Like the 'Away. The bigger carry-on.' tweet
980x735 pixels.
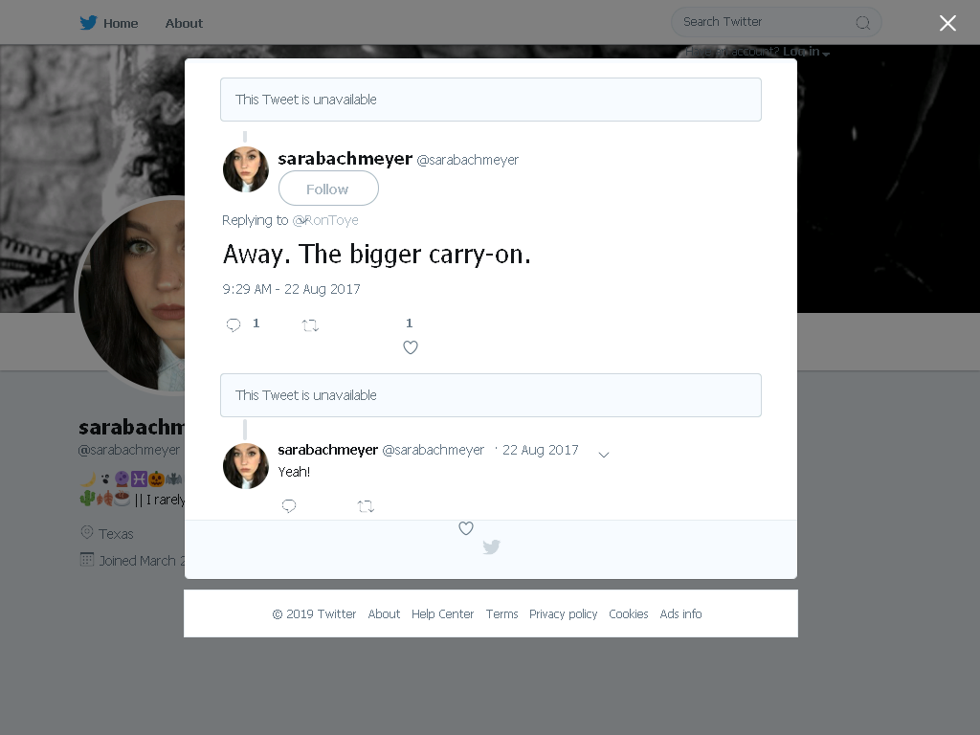point(410,346)
